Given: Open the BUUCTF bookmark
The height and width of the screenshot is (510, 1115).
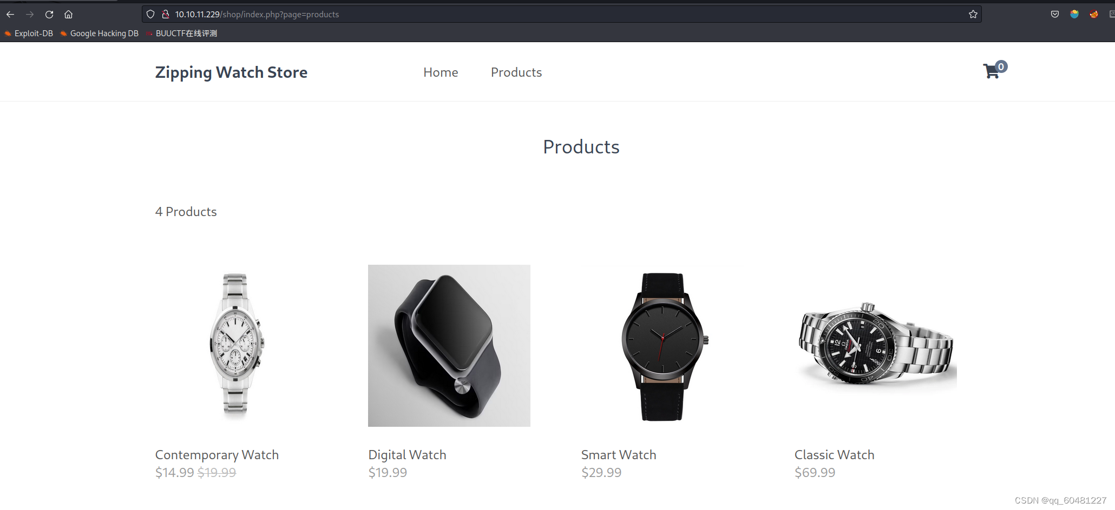Looking at the screenshot, I should [181, 33].
